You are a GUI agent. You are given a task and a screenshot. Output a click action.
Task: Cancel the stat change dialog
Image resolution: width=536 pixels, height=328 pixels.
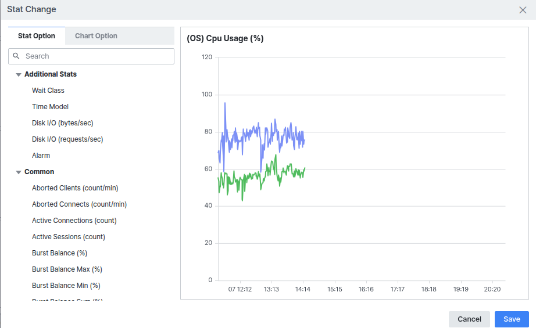[469, 319]
